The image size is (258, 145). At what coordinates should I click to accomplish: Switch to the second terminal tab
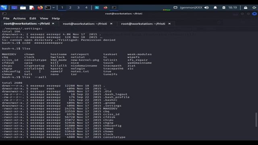pyautogui.click(x=85, y=24)
